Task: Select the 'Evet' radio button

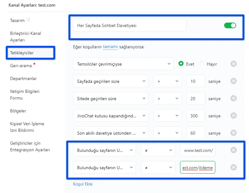Action: tap(181, 64)
